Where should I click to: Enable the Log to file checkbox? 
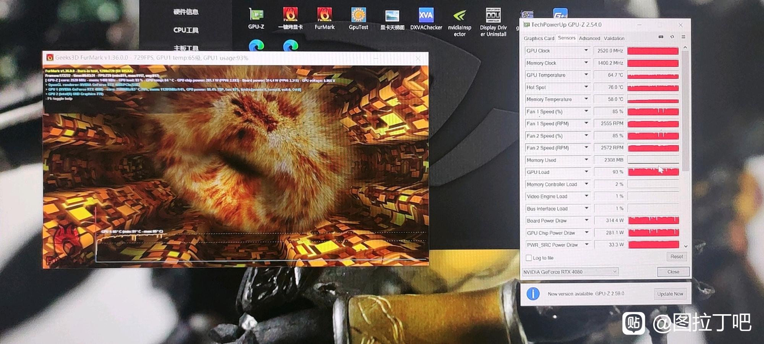(x=529, y=258)
